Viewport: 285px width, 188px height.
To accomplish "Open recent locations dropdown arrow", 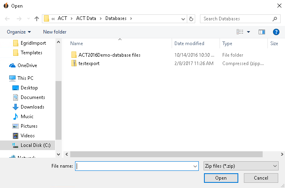I will 28,19.
